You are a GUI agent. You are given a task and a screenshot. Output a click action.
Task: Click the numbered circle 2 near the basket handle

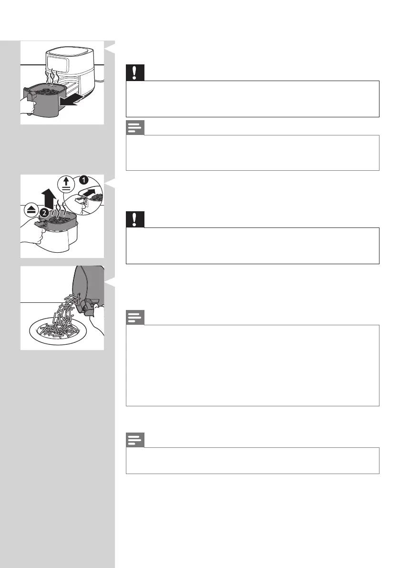point(44,213)
